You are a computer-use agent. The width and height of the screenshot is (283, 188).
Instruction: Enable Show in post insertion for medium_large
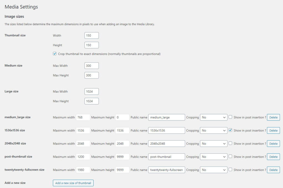[x=230, y=117]
